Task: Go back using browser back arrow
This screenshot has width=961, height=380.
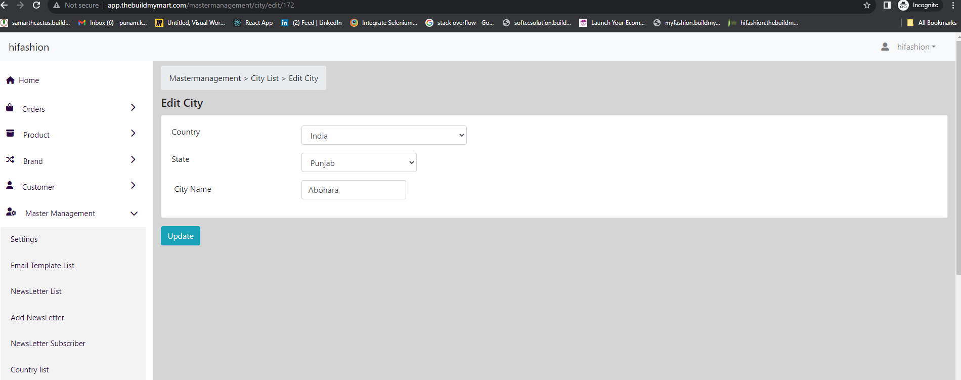Action: 4,5
